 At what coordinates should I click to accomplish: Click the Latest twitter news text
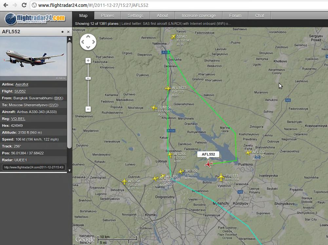point(176,24)
